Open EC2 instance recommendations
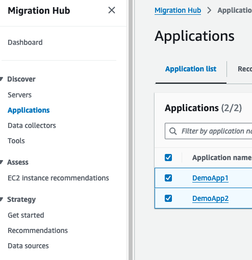 click(58, 178)
